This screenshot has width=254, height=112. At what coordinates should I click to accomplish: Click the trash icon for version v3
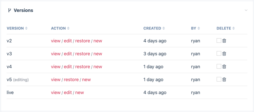coord(224,53)
